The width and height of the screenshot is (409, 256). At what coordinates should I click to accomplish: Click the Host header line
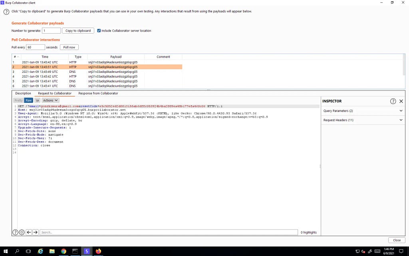pyautogui.click(x=72, y=110)
